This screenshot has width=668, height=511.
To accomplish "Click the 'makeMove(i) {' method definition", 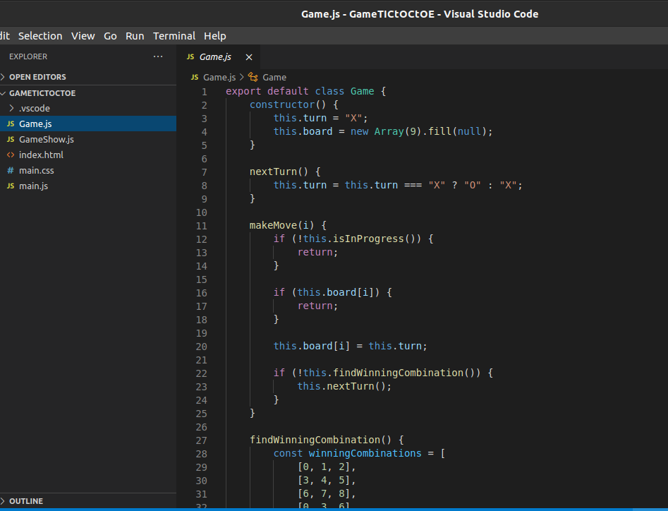I will [288, 225].
